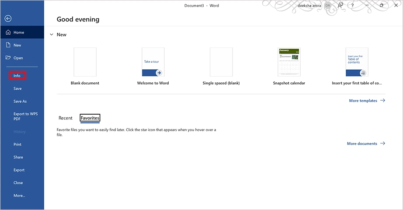Click the Good evening heading
The height and width of the screenshot is (210, 403).
point(78,20)
